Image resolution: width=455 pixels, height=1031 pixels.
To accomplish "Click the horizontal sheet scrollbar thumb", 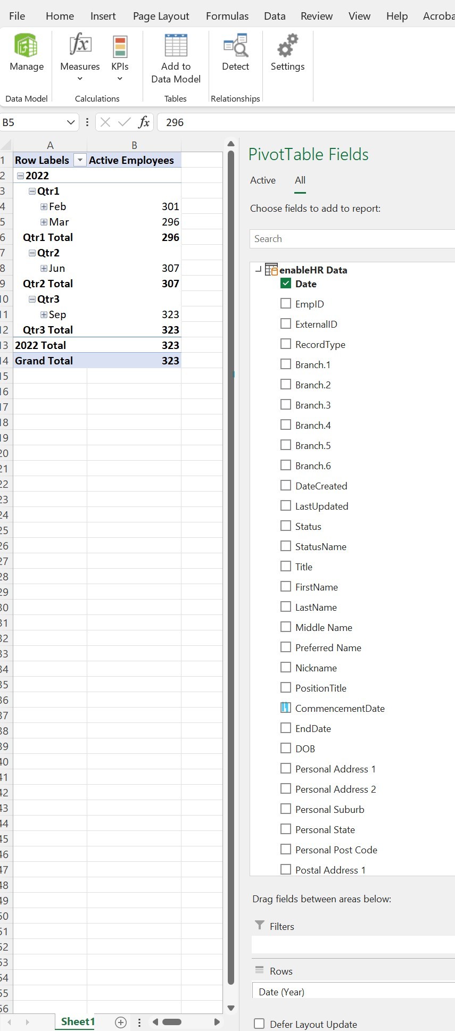I will (171, 1022).
